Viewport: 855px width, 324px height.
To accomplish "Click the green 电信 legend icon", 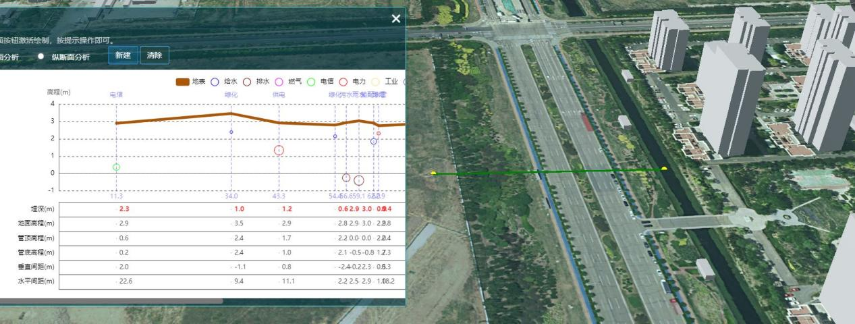I will pos(311,82).
